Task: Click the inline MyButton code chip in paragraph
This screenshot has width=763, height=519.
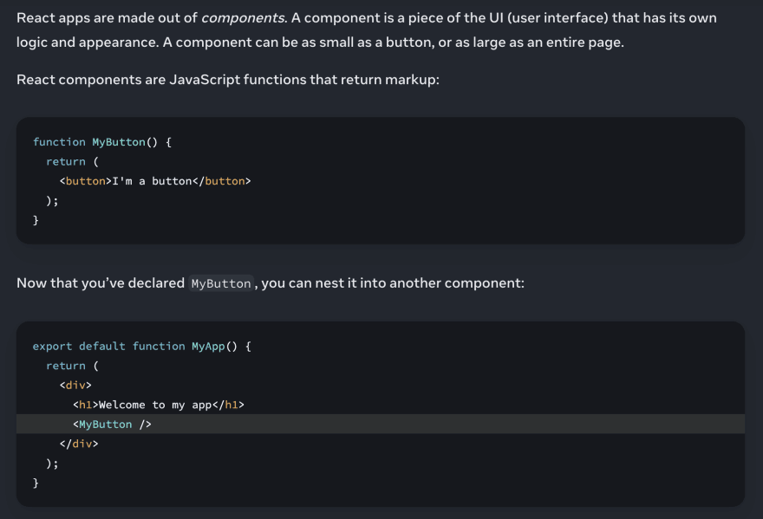Action: (221, 283)
